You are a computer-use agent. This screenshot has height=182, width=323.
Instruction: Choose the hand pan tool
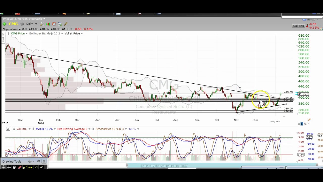pos(14,167)
